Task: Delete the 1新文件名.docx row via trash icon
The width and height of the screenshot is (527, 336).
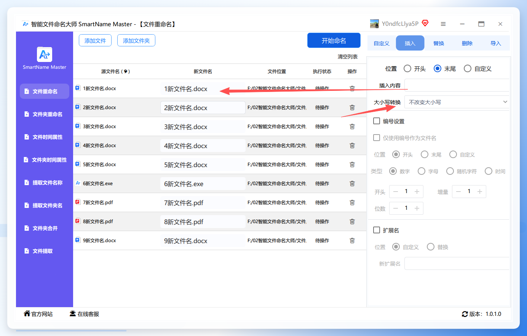Action: [352, 89]
